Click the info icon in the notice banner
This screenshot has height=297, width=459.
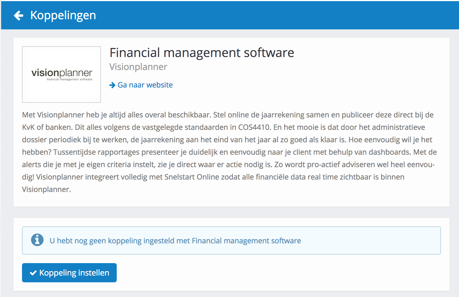click(x=37, y=240)
